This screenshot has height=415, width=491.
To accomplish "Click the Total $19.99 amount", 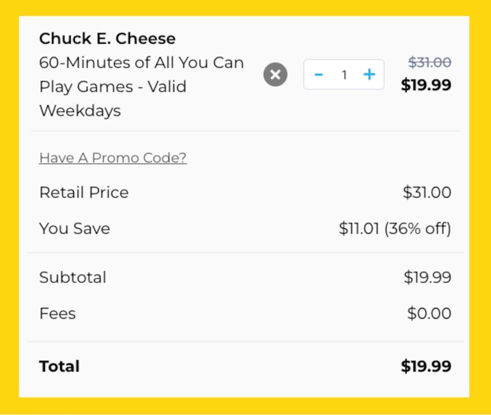I will click(426, 366).
